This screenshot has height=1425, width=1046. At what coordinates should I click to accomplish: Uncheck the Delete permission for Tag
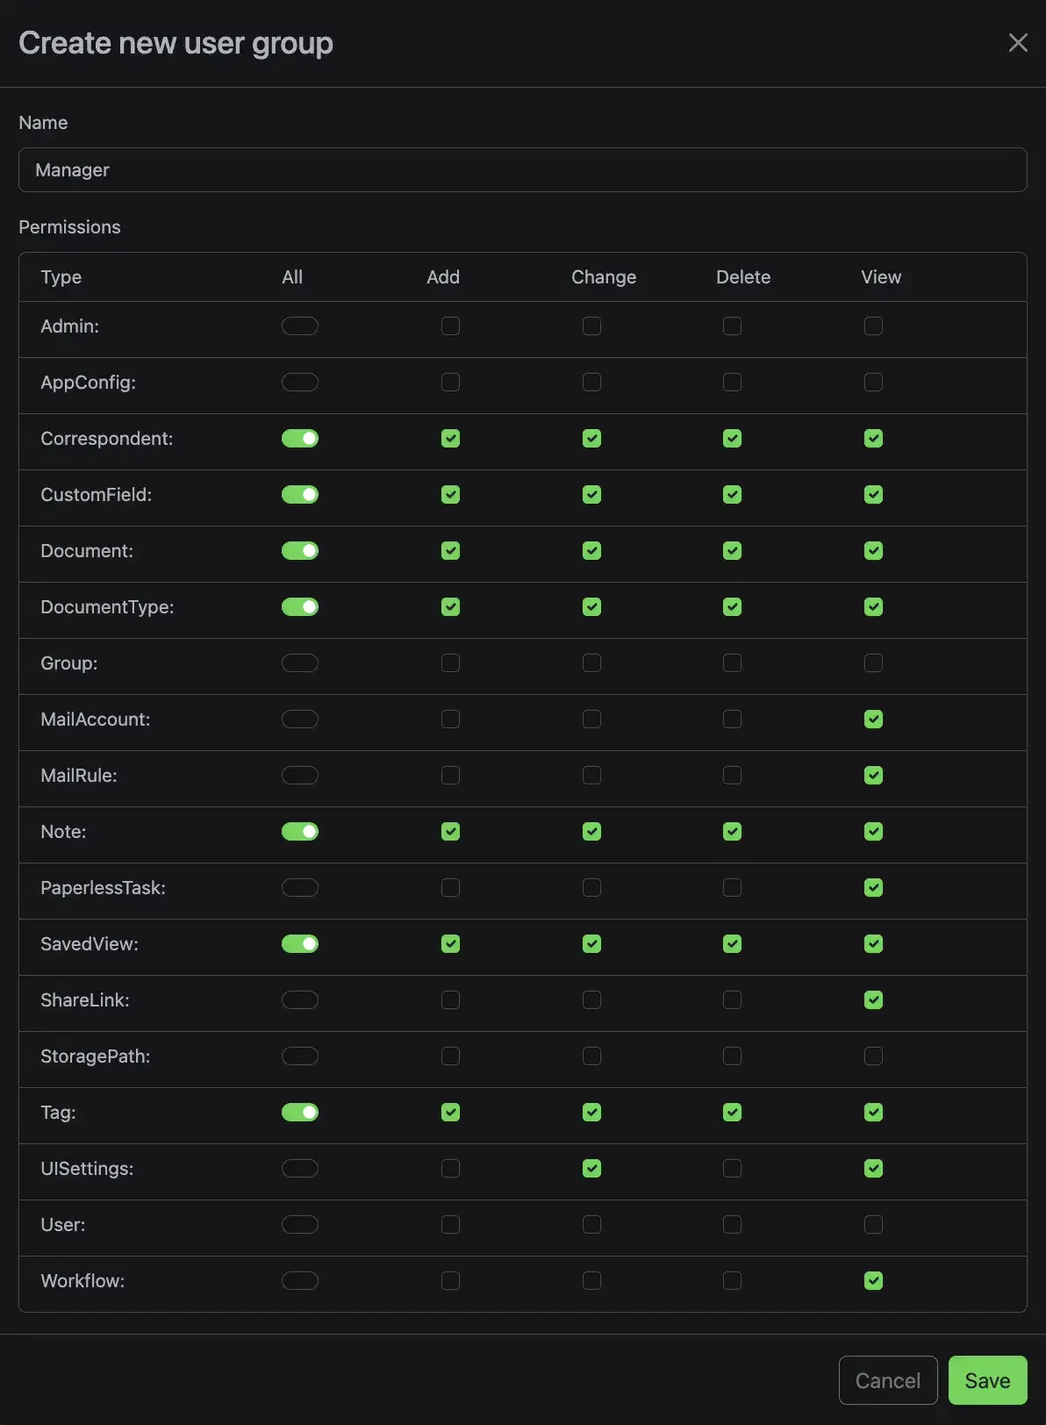point(732,1113)
